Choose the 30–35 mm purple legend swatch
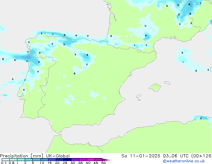212x164 pixels. [75, 160]
